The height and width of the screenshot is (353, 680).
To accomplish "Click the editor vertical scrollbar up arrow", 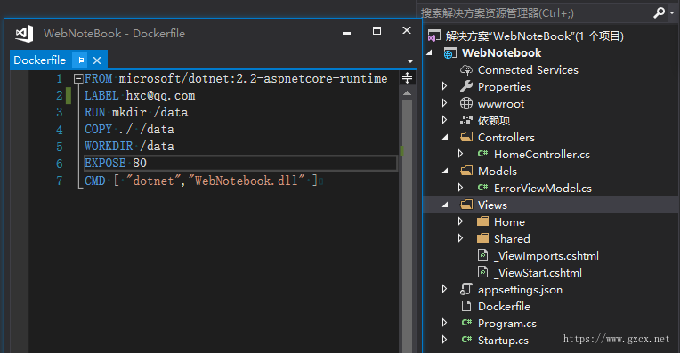I will pos(407,93).
